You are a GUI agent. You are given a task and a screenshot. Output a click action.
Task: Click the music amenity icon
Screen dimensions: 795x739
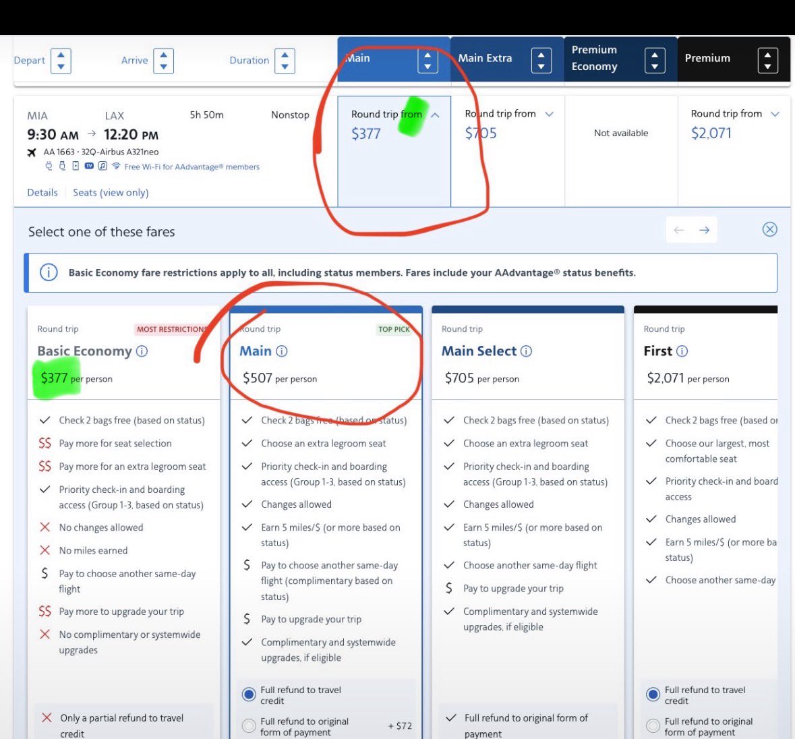pyautogui.click(x=102, y=166)
